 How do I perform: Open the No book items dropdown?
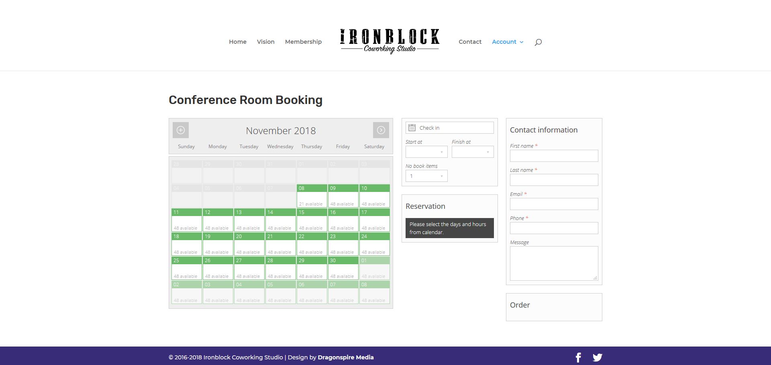pos(426,176)
